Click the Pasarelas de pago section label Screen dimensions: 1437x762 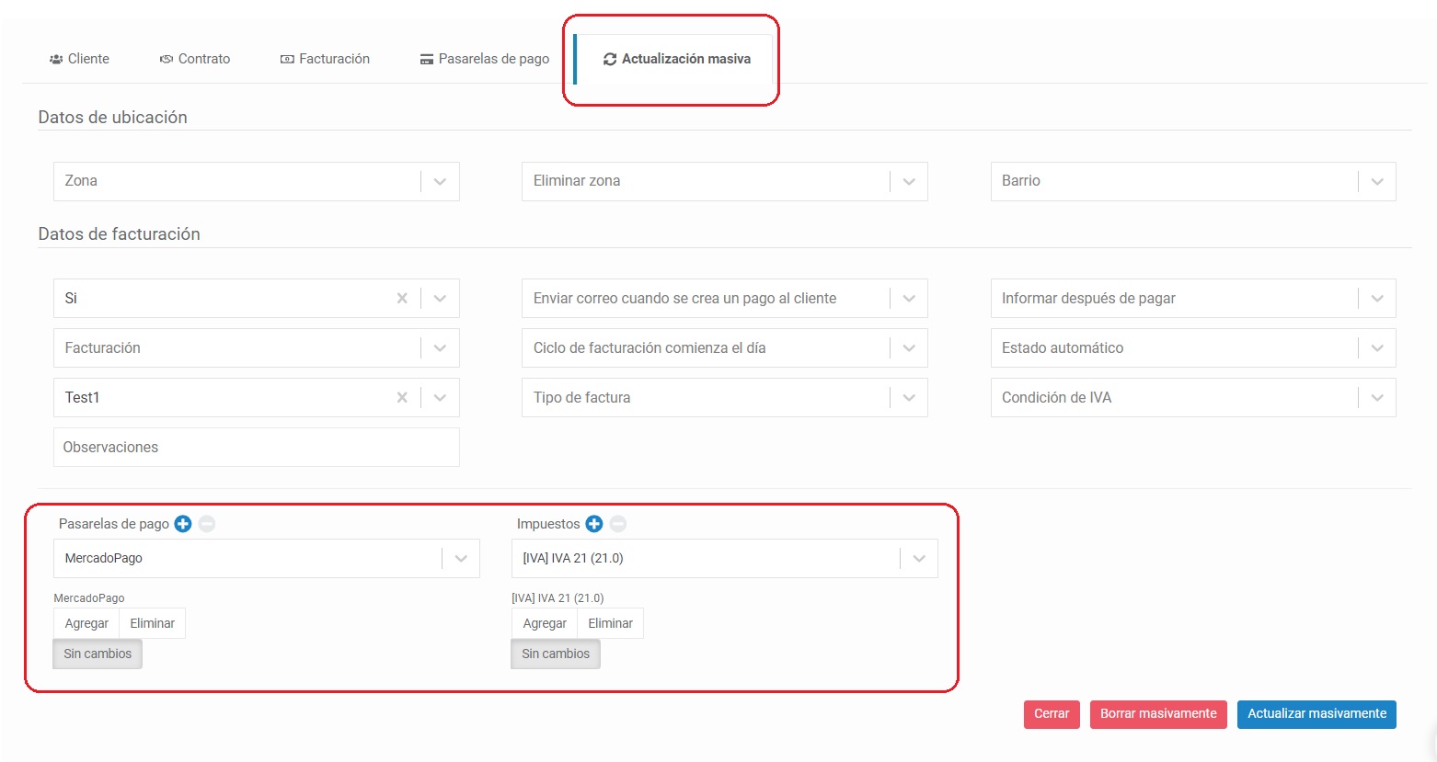(114, 524)
